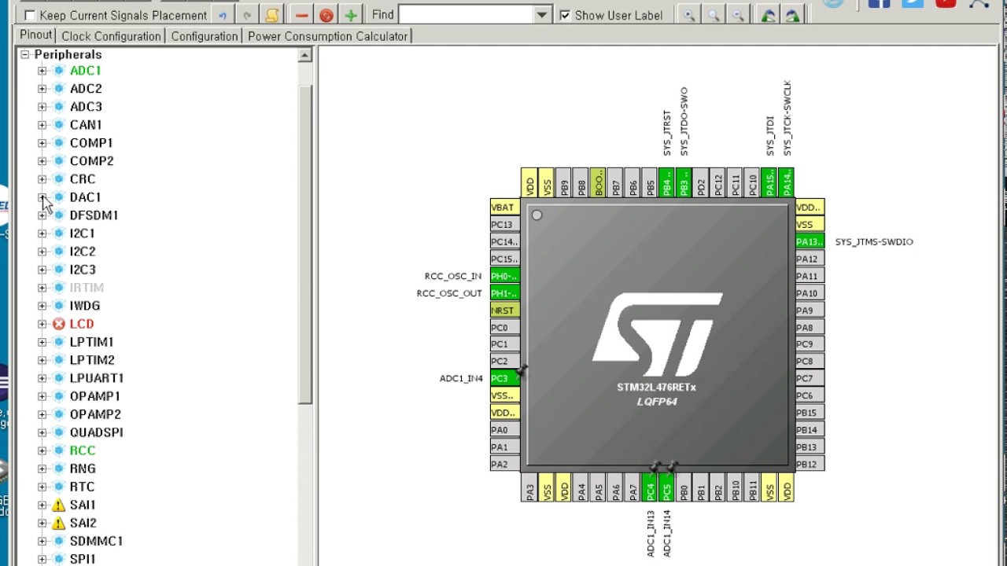Screen dimensions: 1007x566
Task: Select SPI1 in the peripherals list
Action: 83,559
